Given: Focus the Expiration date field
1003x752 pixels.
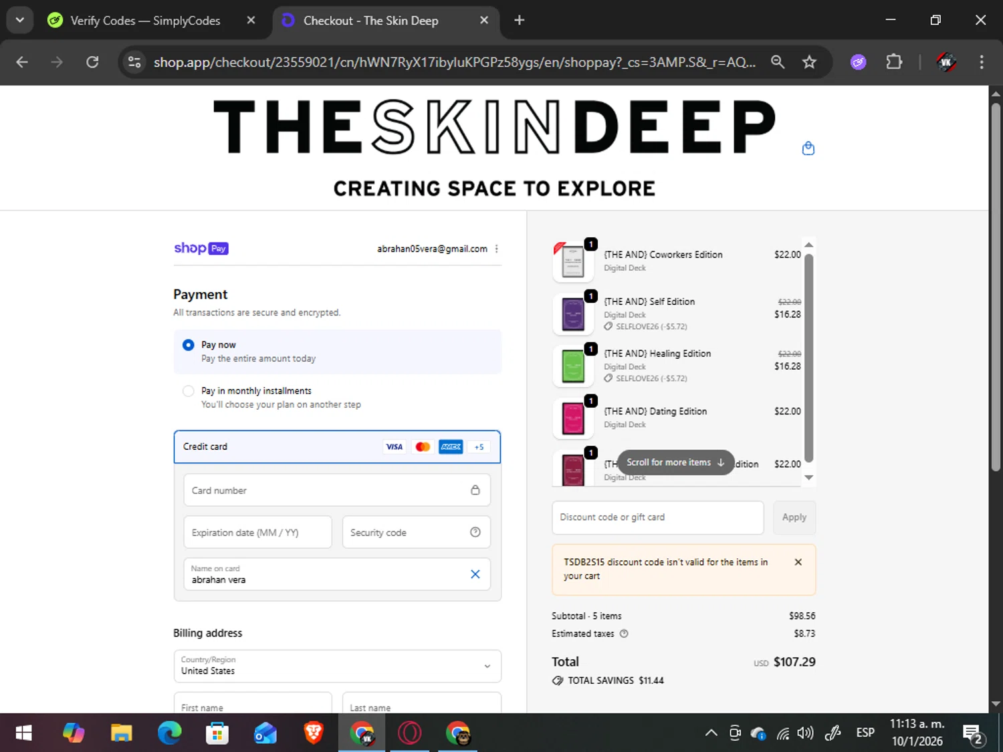Looking at the screenshot, I should click(257, 532).
